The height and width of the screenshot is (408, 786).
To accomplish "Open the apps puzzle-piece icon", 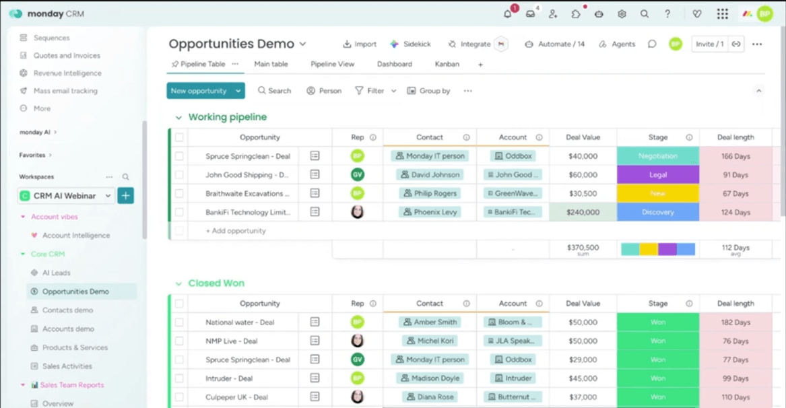I will 576,14.
